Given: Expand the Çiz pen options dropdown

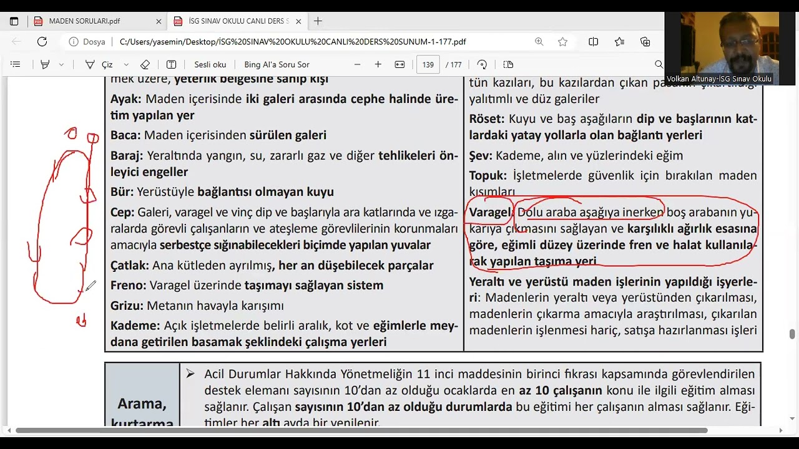Looking at the screenshot, I should coord(126,64).
